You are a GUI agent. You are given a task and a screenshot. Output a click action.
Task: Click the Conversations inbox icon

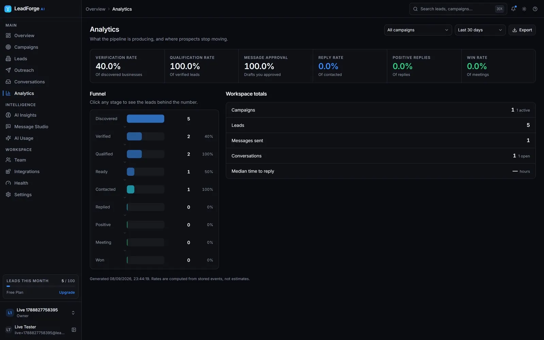[x=8, y=82]
